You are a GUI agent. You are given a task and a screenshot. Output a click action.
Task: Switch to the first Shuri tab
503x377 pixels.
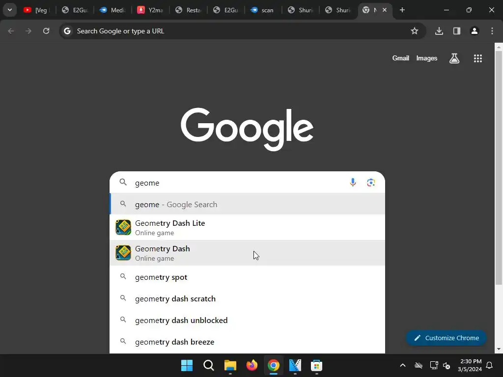tap(301, 10)
